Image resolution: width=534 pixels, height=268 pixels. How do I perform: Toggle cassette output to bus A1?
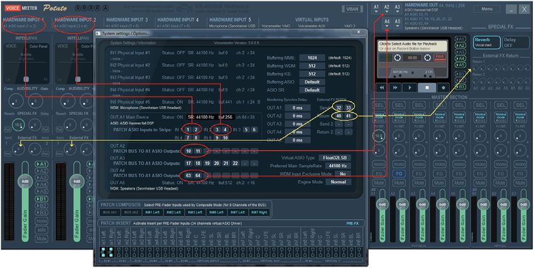460,39
